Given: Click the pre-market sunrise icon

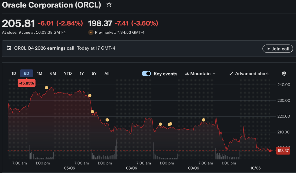Looking at the screenshot, I should point(91,32).
